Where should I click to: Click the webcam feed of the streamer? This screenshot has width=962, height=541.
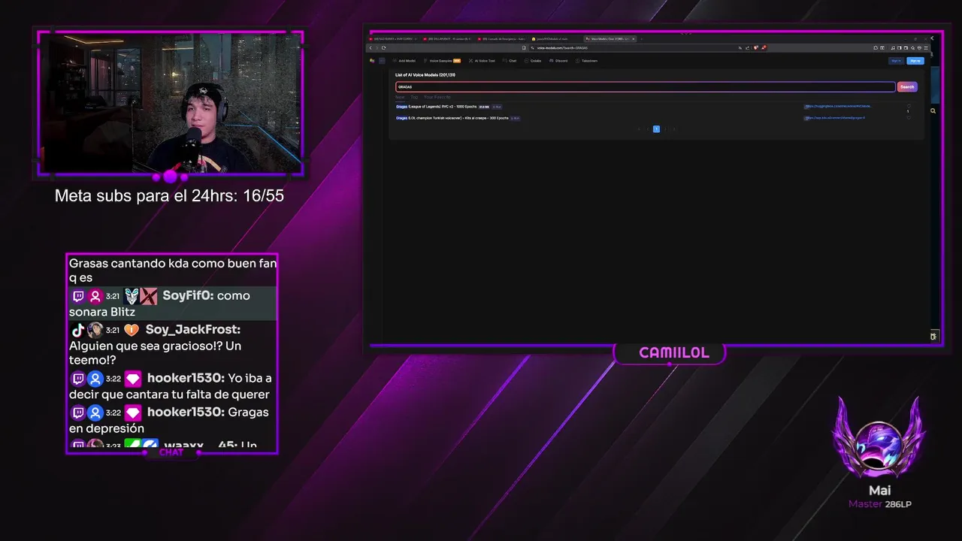(x=171, y=103)
